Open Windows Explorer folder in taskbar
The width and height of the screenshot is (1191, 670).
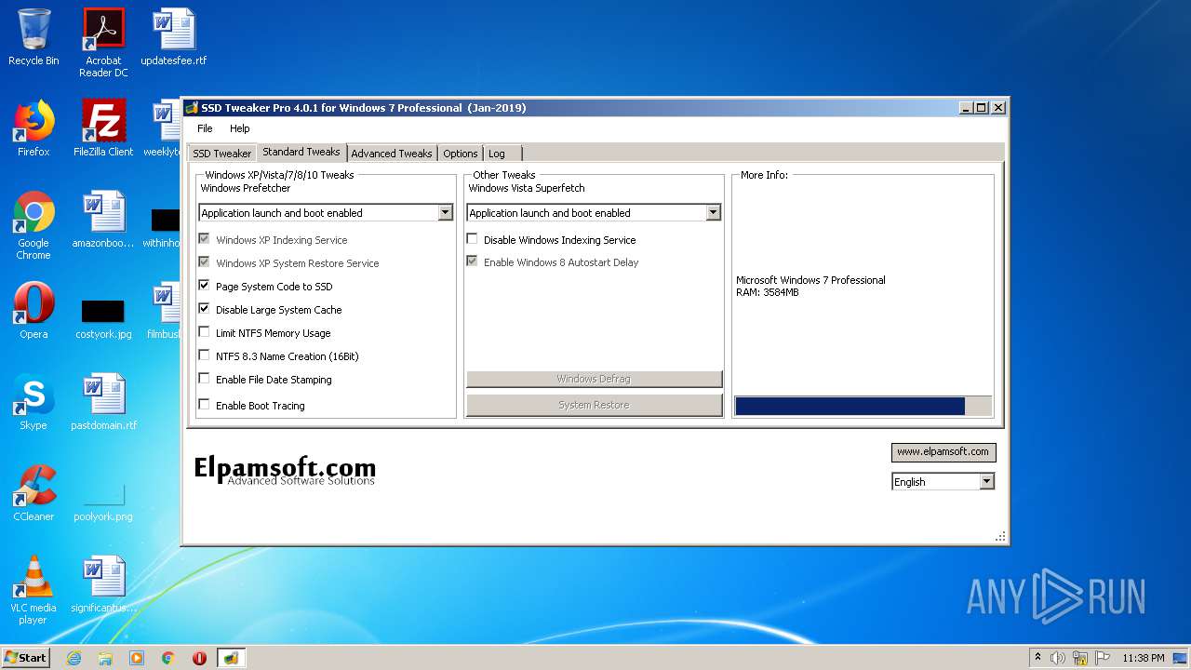click(105, 658)
